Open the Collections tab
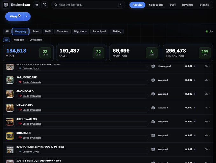The image size is (216, 163). coord(156,5)
